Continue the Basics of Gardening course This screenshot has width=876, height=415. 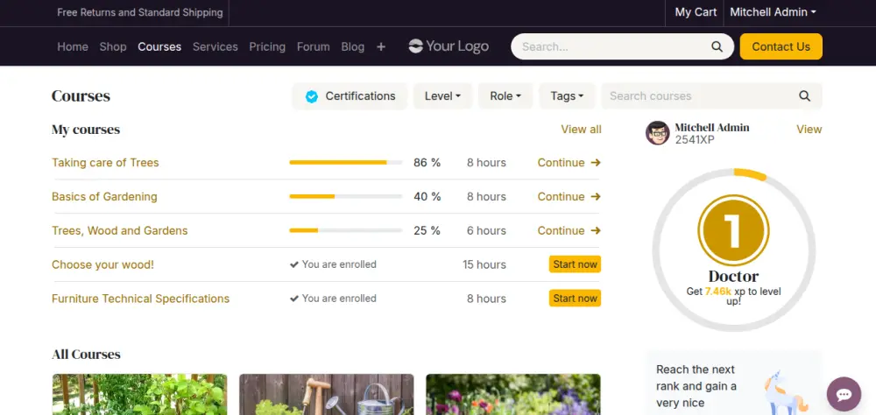tap(569, 197)
